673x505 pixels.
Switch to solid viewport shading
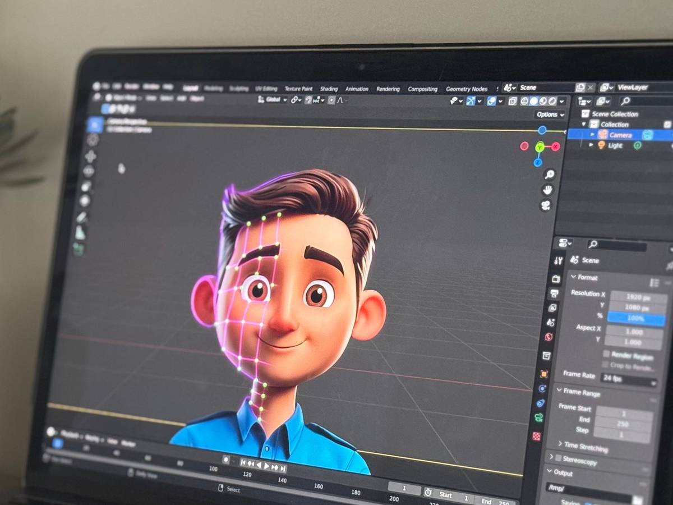pos(534,101)
